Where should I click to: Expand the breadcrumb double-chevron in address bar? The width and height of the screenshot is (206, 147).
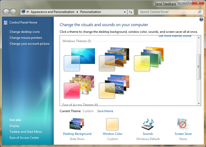tap(28, 12)
